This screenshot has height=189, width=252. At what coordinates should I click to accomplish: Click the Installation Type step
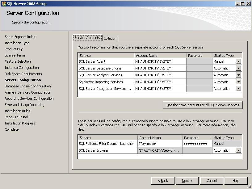tap(17, 43)
